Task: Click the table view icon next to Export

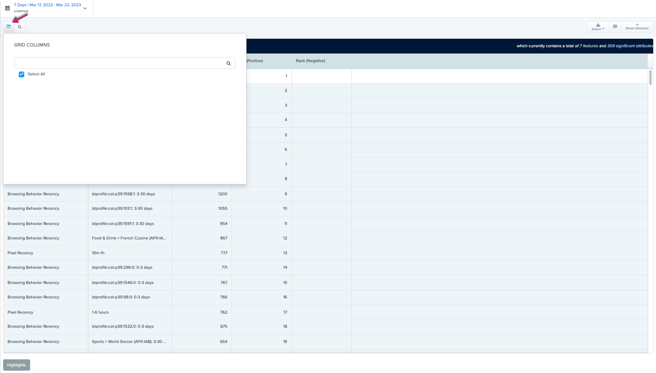Action: point(615,27)
